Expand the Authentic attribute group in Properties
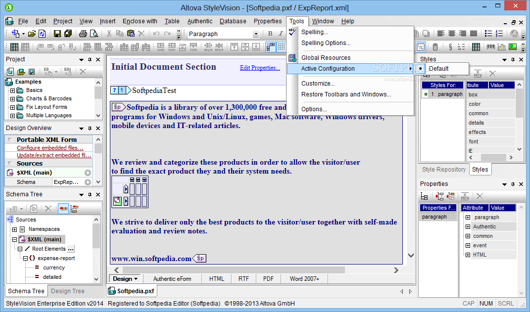Screen dimensions: 530x312 [x=468, y=226]
